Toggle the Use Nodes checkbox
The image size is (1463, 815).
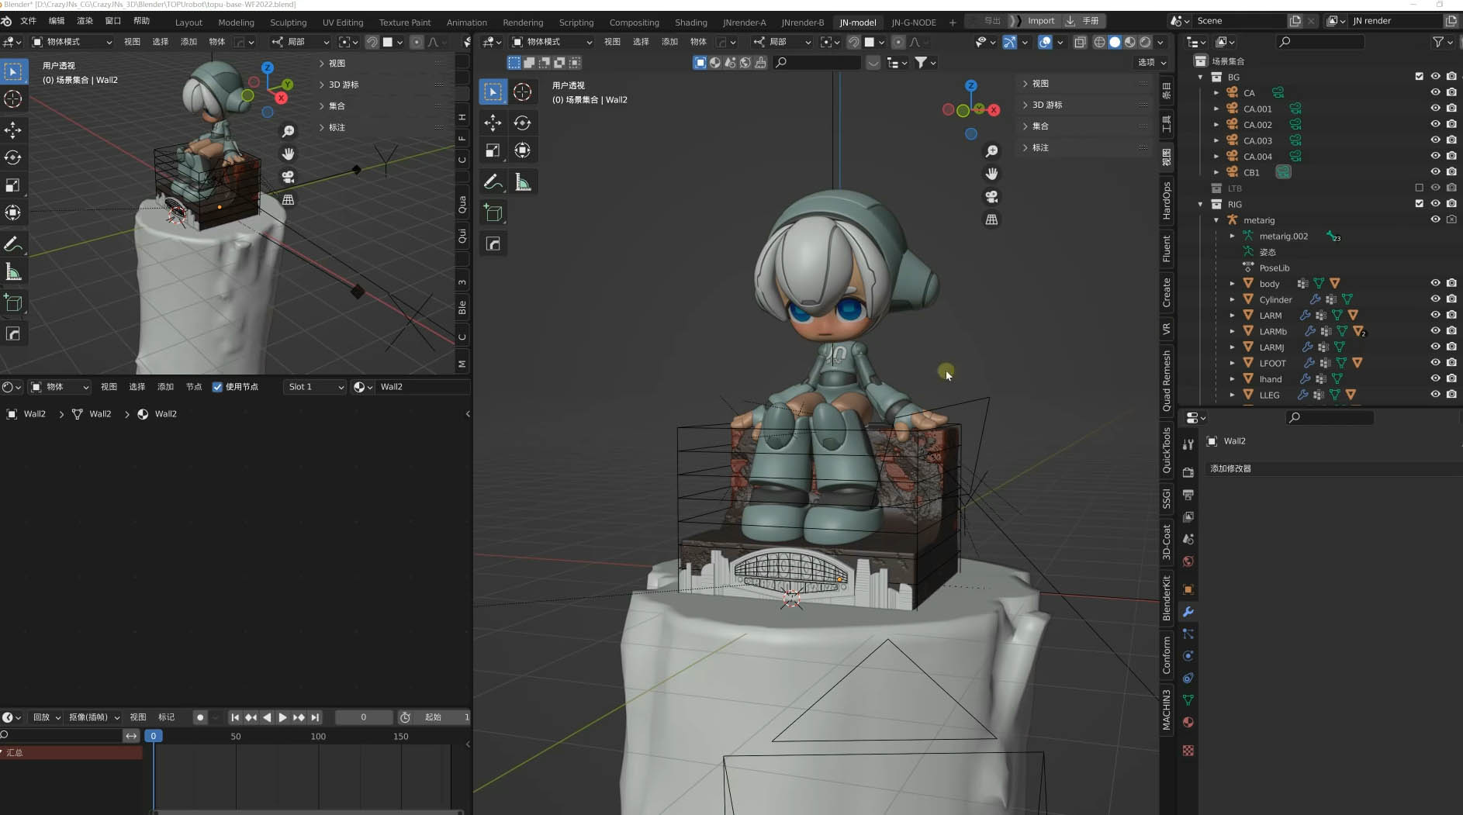tap(217, 387)
